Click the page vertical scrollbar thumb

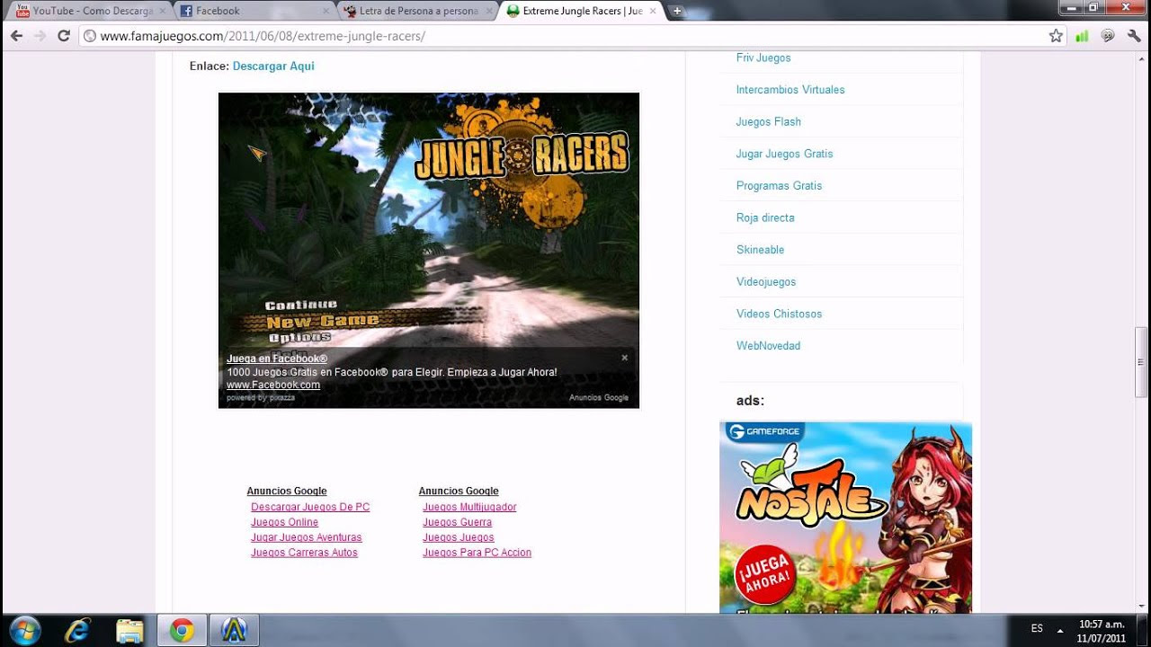pyautogui.click(x=1142, y=362)
